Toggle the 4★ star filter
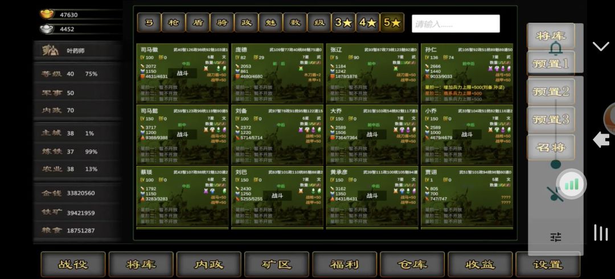 click(x=368, y=23)
